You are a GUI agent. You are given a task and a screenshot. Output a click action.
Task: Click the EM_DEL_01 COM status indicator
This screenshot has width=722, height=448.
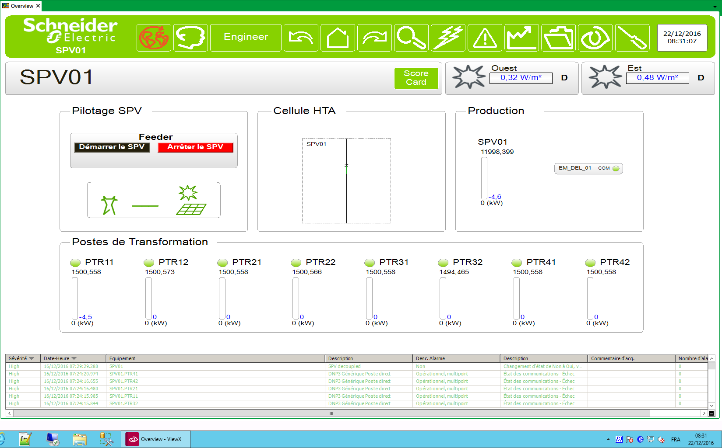[616, 169]
